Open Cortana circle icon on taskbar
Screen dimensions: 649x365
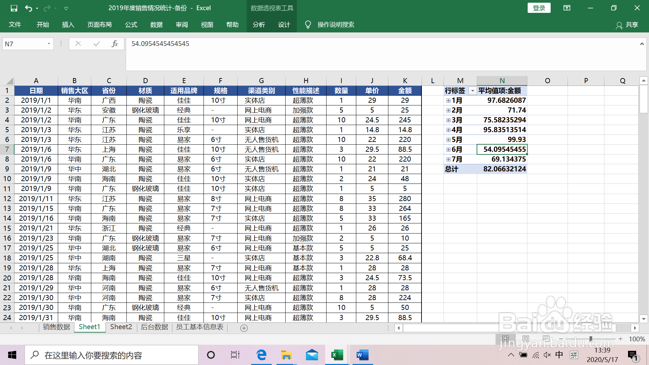[x=211, y=355]
